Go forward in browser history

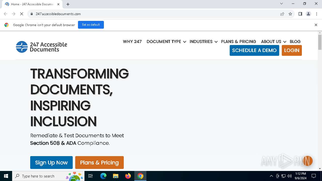(14, 14)
